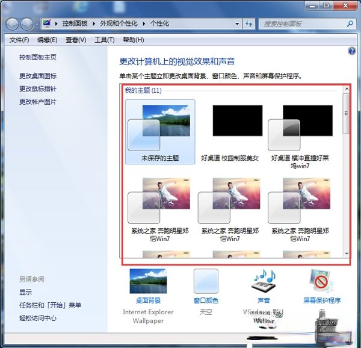
Task: Open 更改桌面图标 link
Action: coord(38,76)
